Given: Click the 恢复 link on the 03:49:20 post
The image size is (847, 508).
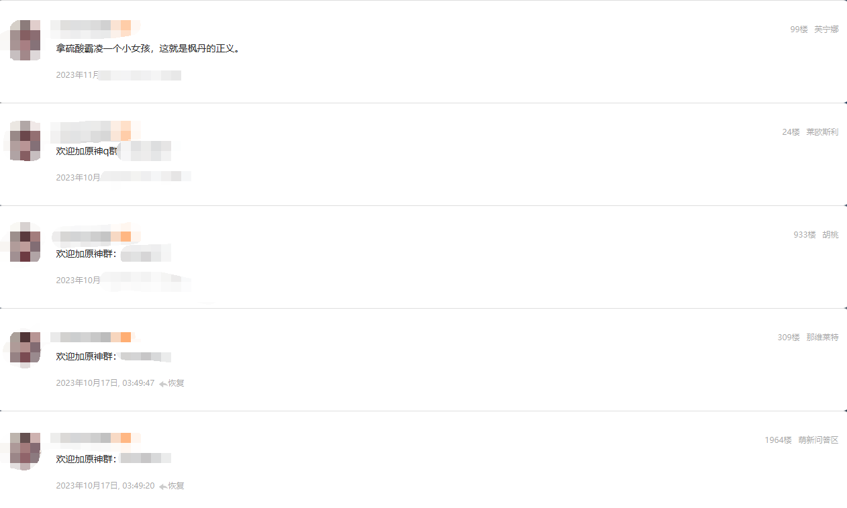Looking at the screenshot, I should pyautogui.click(x=176, y=486).
